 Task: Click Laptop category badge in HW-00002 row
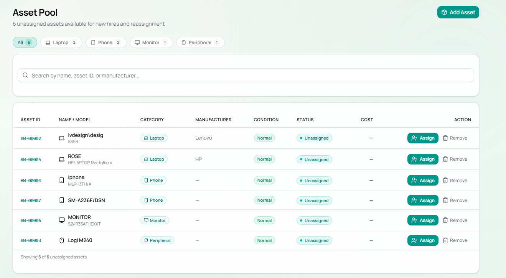point(154,138)
